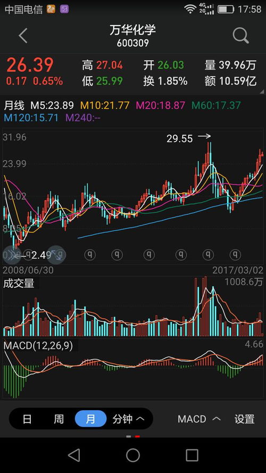The width and height of the screenshot is (266, 473).
Task: Open 设置 chart settings
Action: click(x=245, y=419)
